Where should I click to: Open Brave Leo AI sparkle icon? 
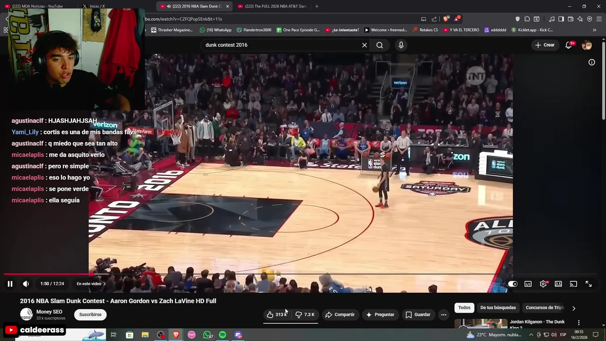pyautogui.click(x=580, y=19)
